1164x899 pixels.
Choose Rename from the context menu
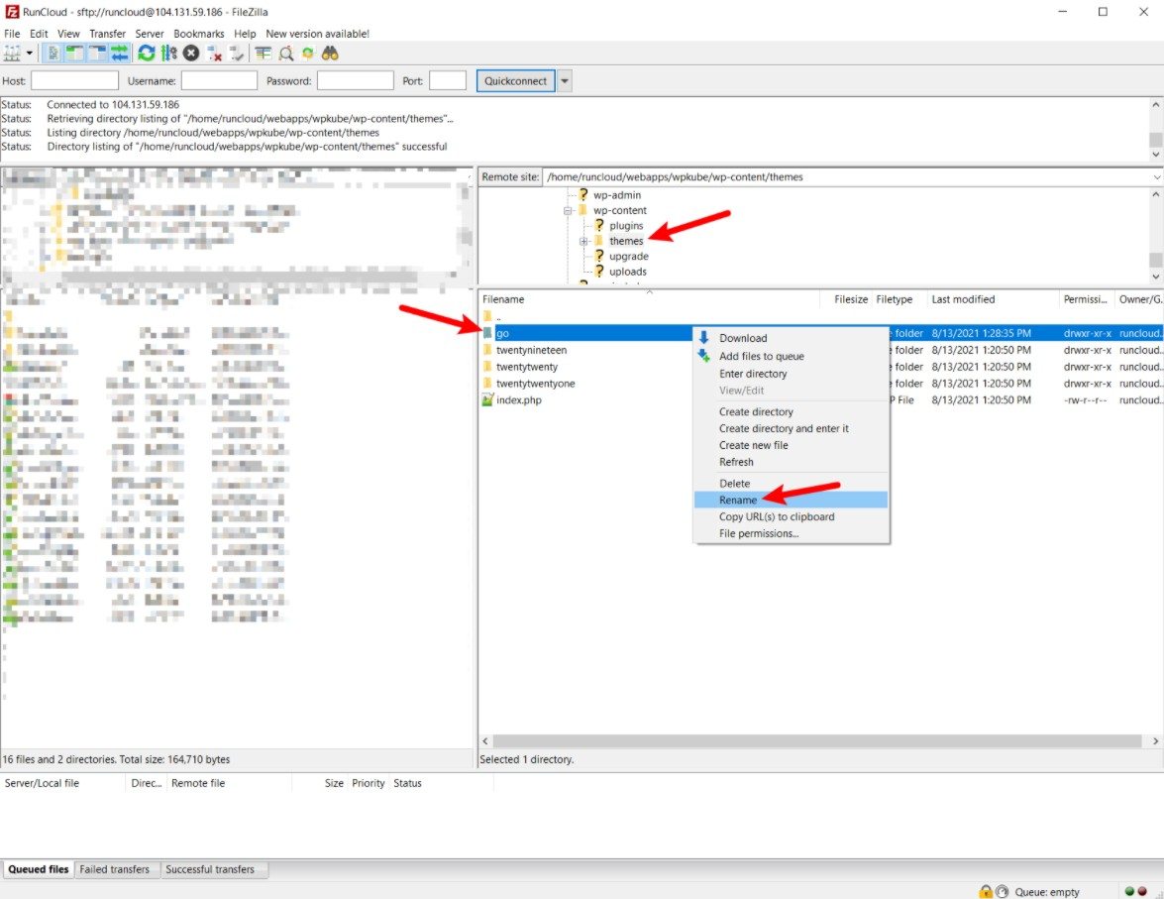point(791,500)
